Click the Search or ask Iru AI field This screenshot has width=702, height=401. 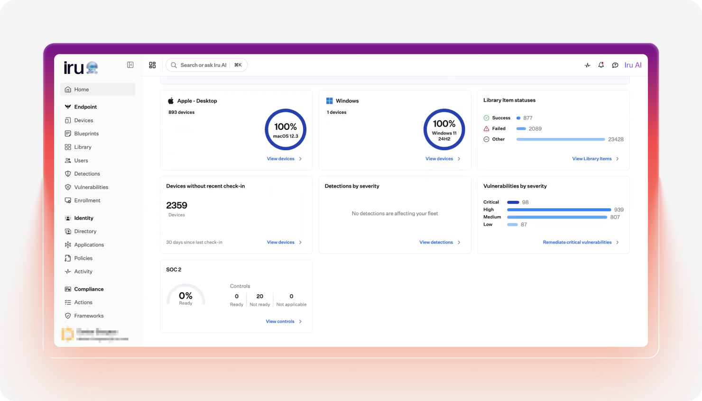pos(206,65)
